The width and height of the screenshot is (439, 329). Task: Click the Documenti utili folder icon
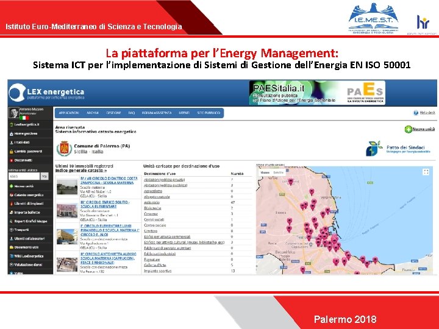(12, 247)
